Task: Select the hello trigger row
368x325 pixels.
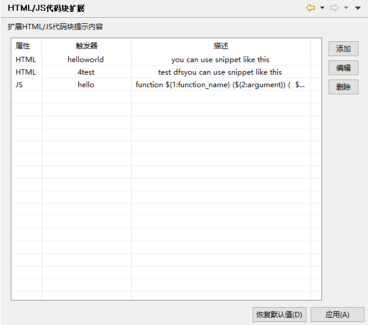Action: (86, 85)
